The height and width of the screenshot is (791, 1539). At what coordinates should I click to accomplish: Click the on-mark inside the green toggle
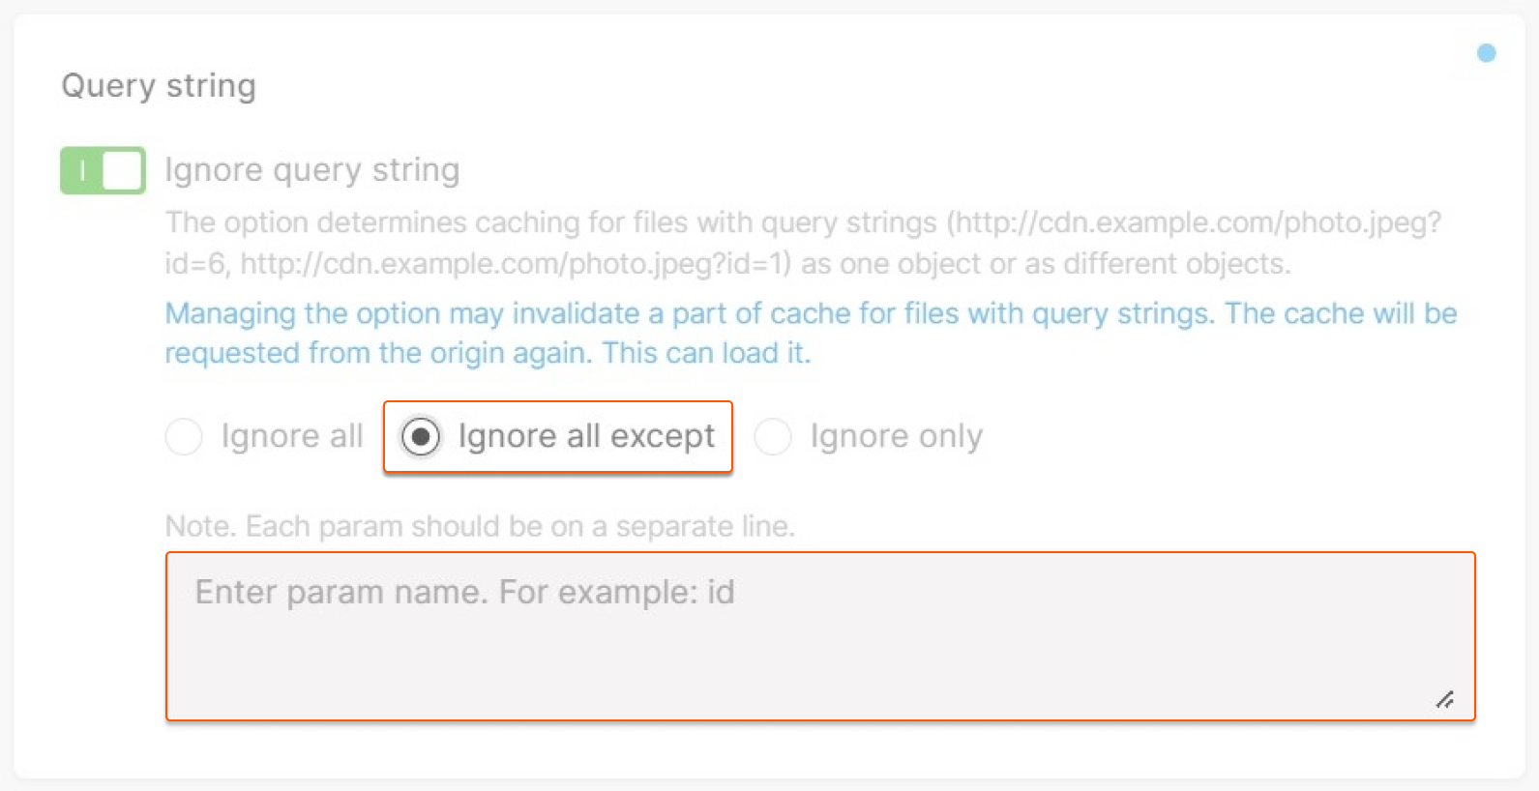point(82,171)
